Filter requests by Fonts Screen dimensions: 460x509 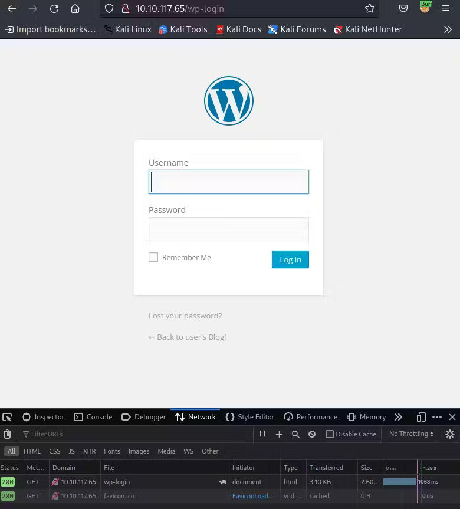(x=112, y=451)
